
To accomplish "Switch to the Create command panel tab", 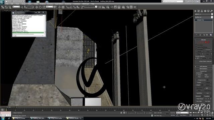I will coord(195,11).
